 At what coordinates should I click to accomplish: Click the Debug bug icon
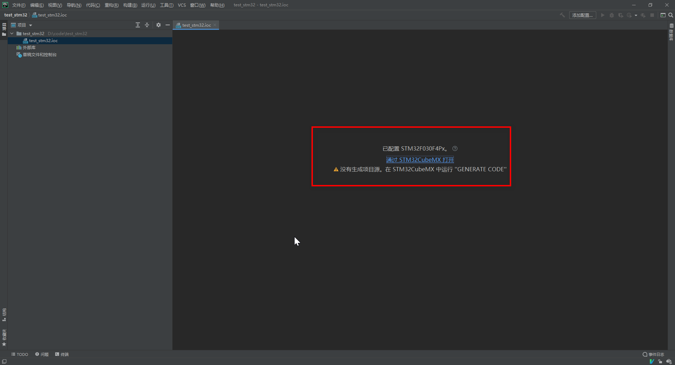(x=612, y=15)
